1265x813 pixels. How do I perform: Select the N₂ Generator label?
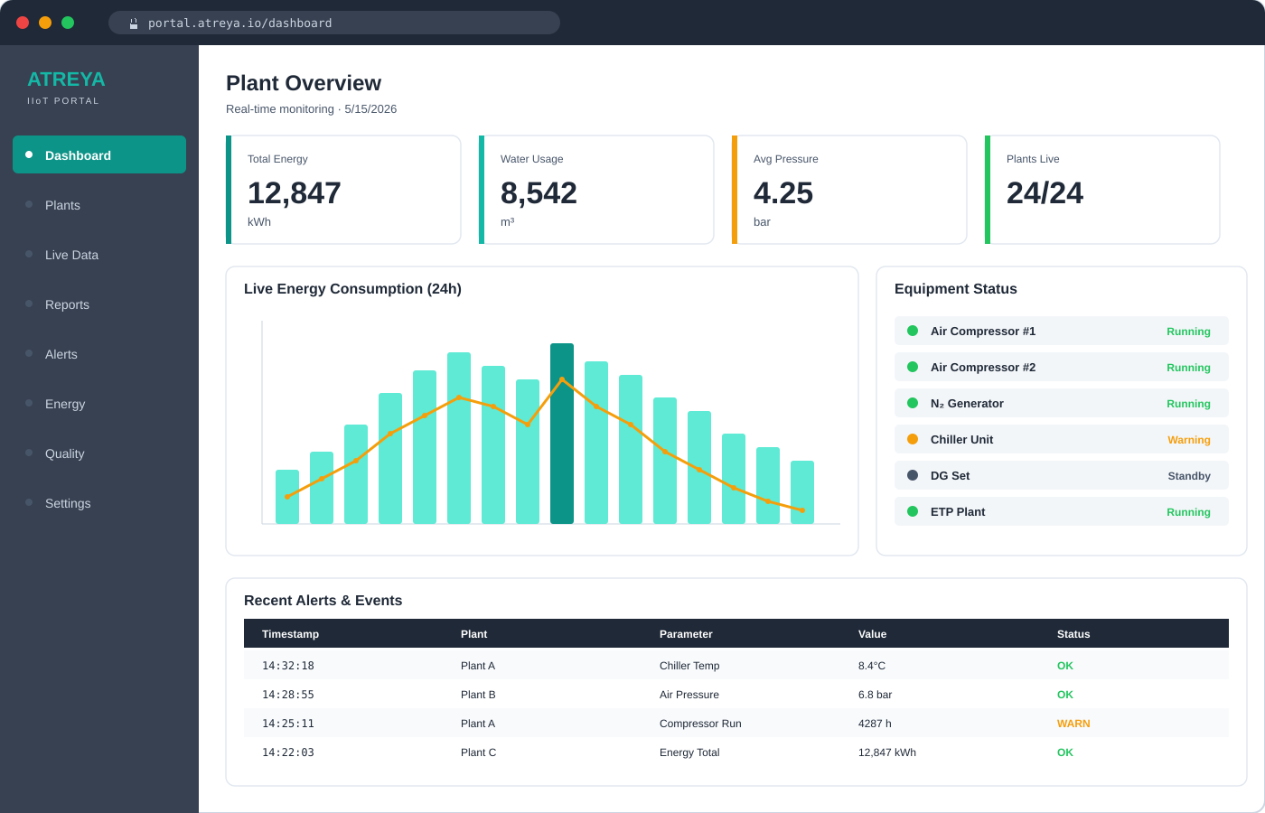[x=967, y=404]
